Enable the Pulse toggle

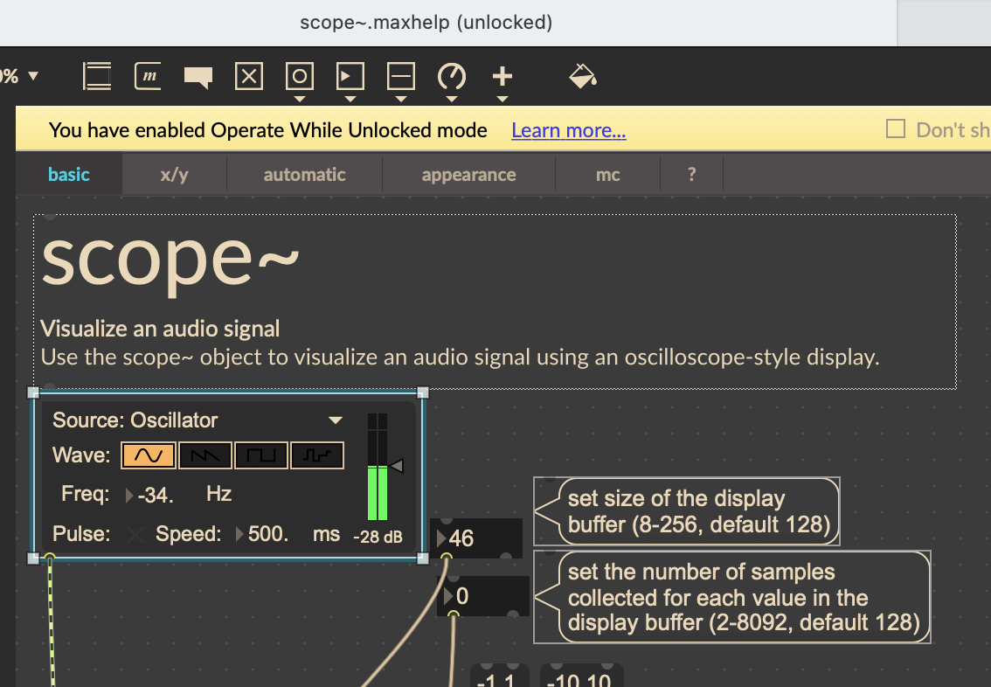pos(135,534)
